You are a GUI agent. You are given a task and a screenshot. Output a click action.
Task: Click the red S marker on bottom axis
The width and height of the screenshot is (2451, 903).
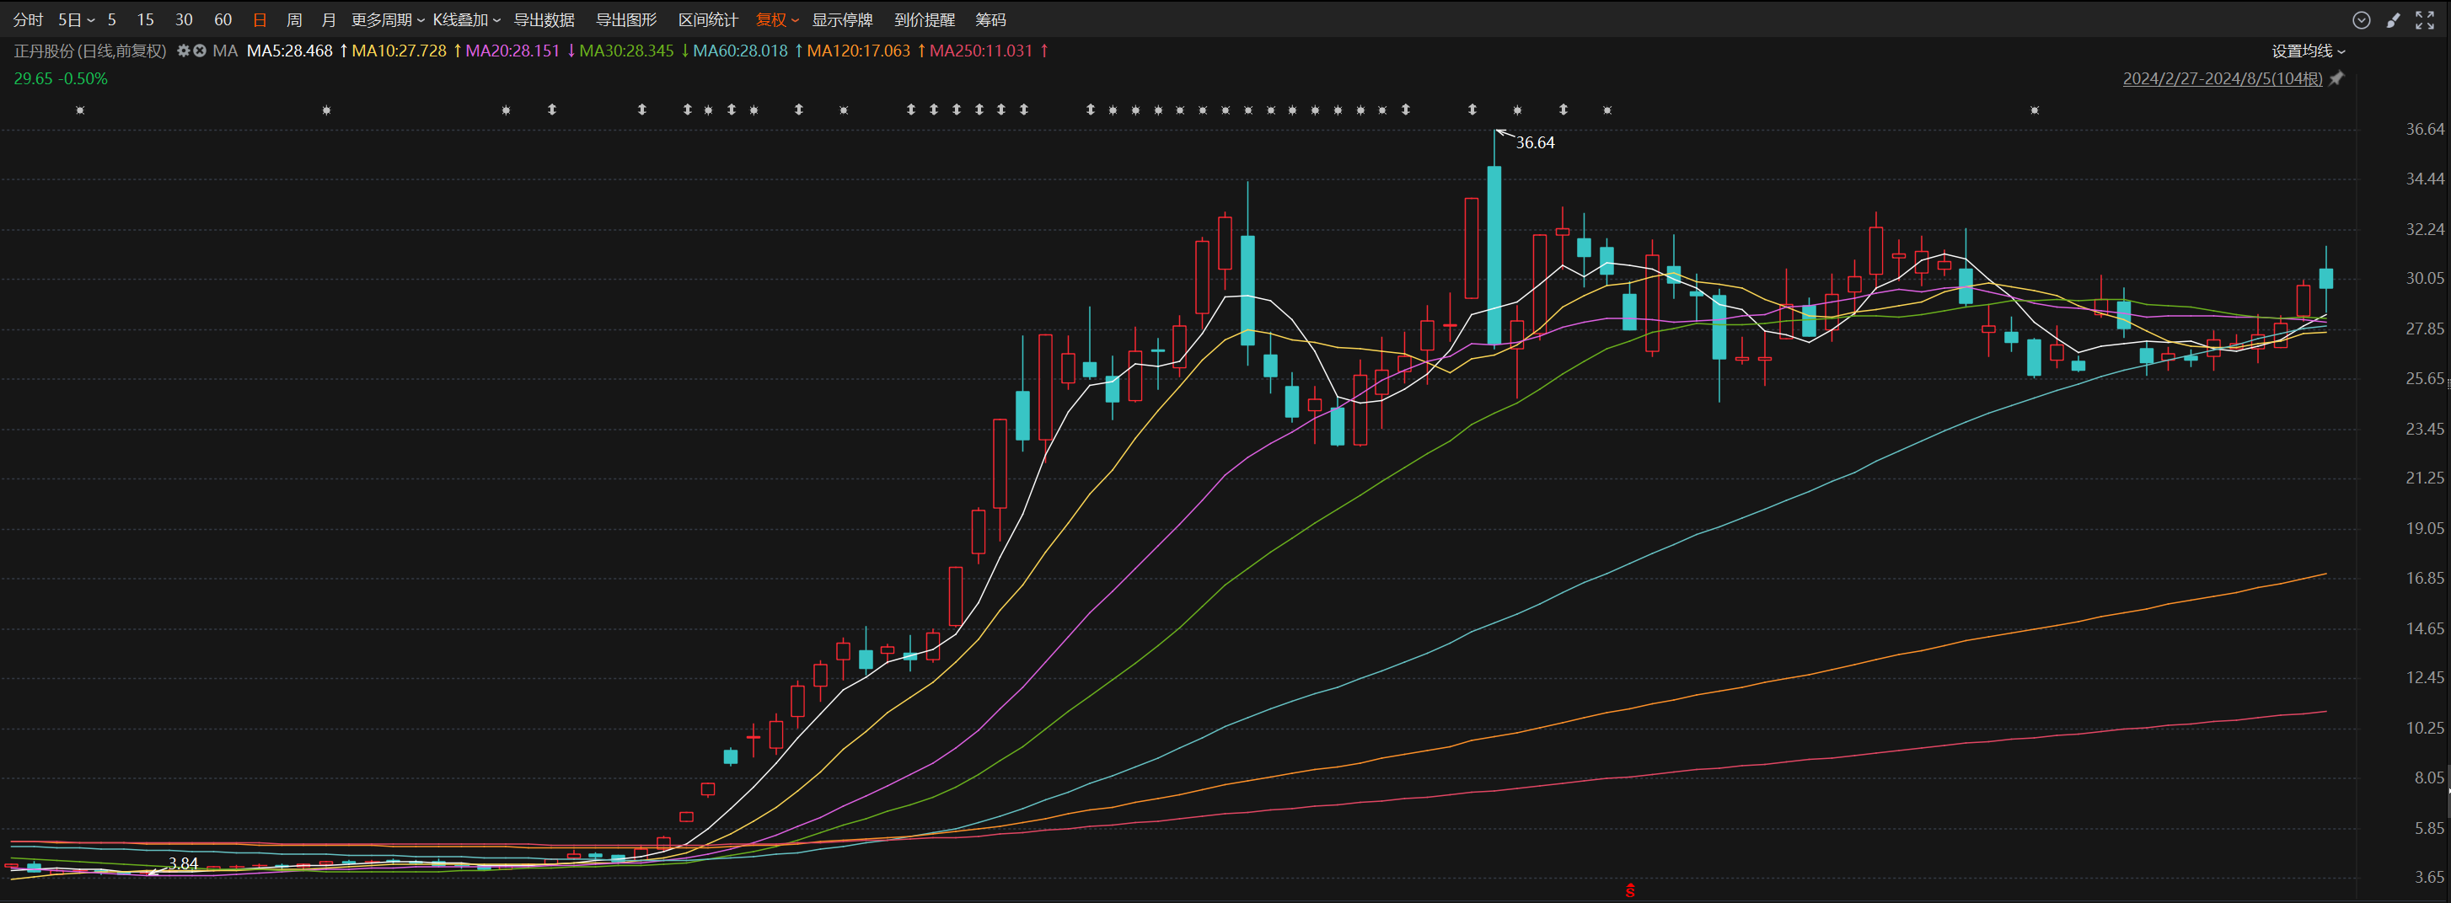tap(1630, 890)
